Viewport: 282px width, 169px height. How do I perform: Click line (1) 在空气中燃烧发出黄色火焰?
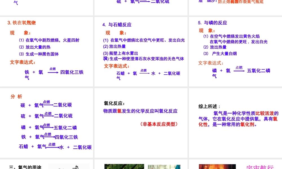(x=232, y=36)
